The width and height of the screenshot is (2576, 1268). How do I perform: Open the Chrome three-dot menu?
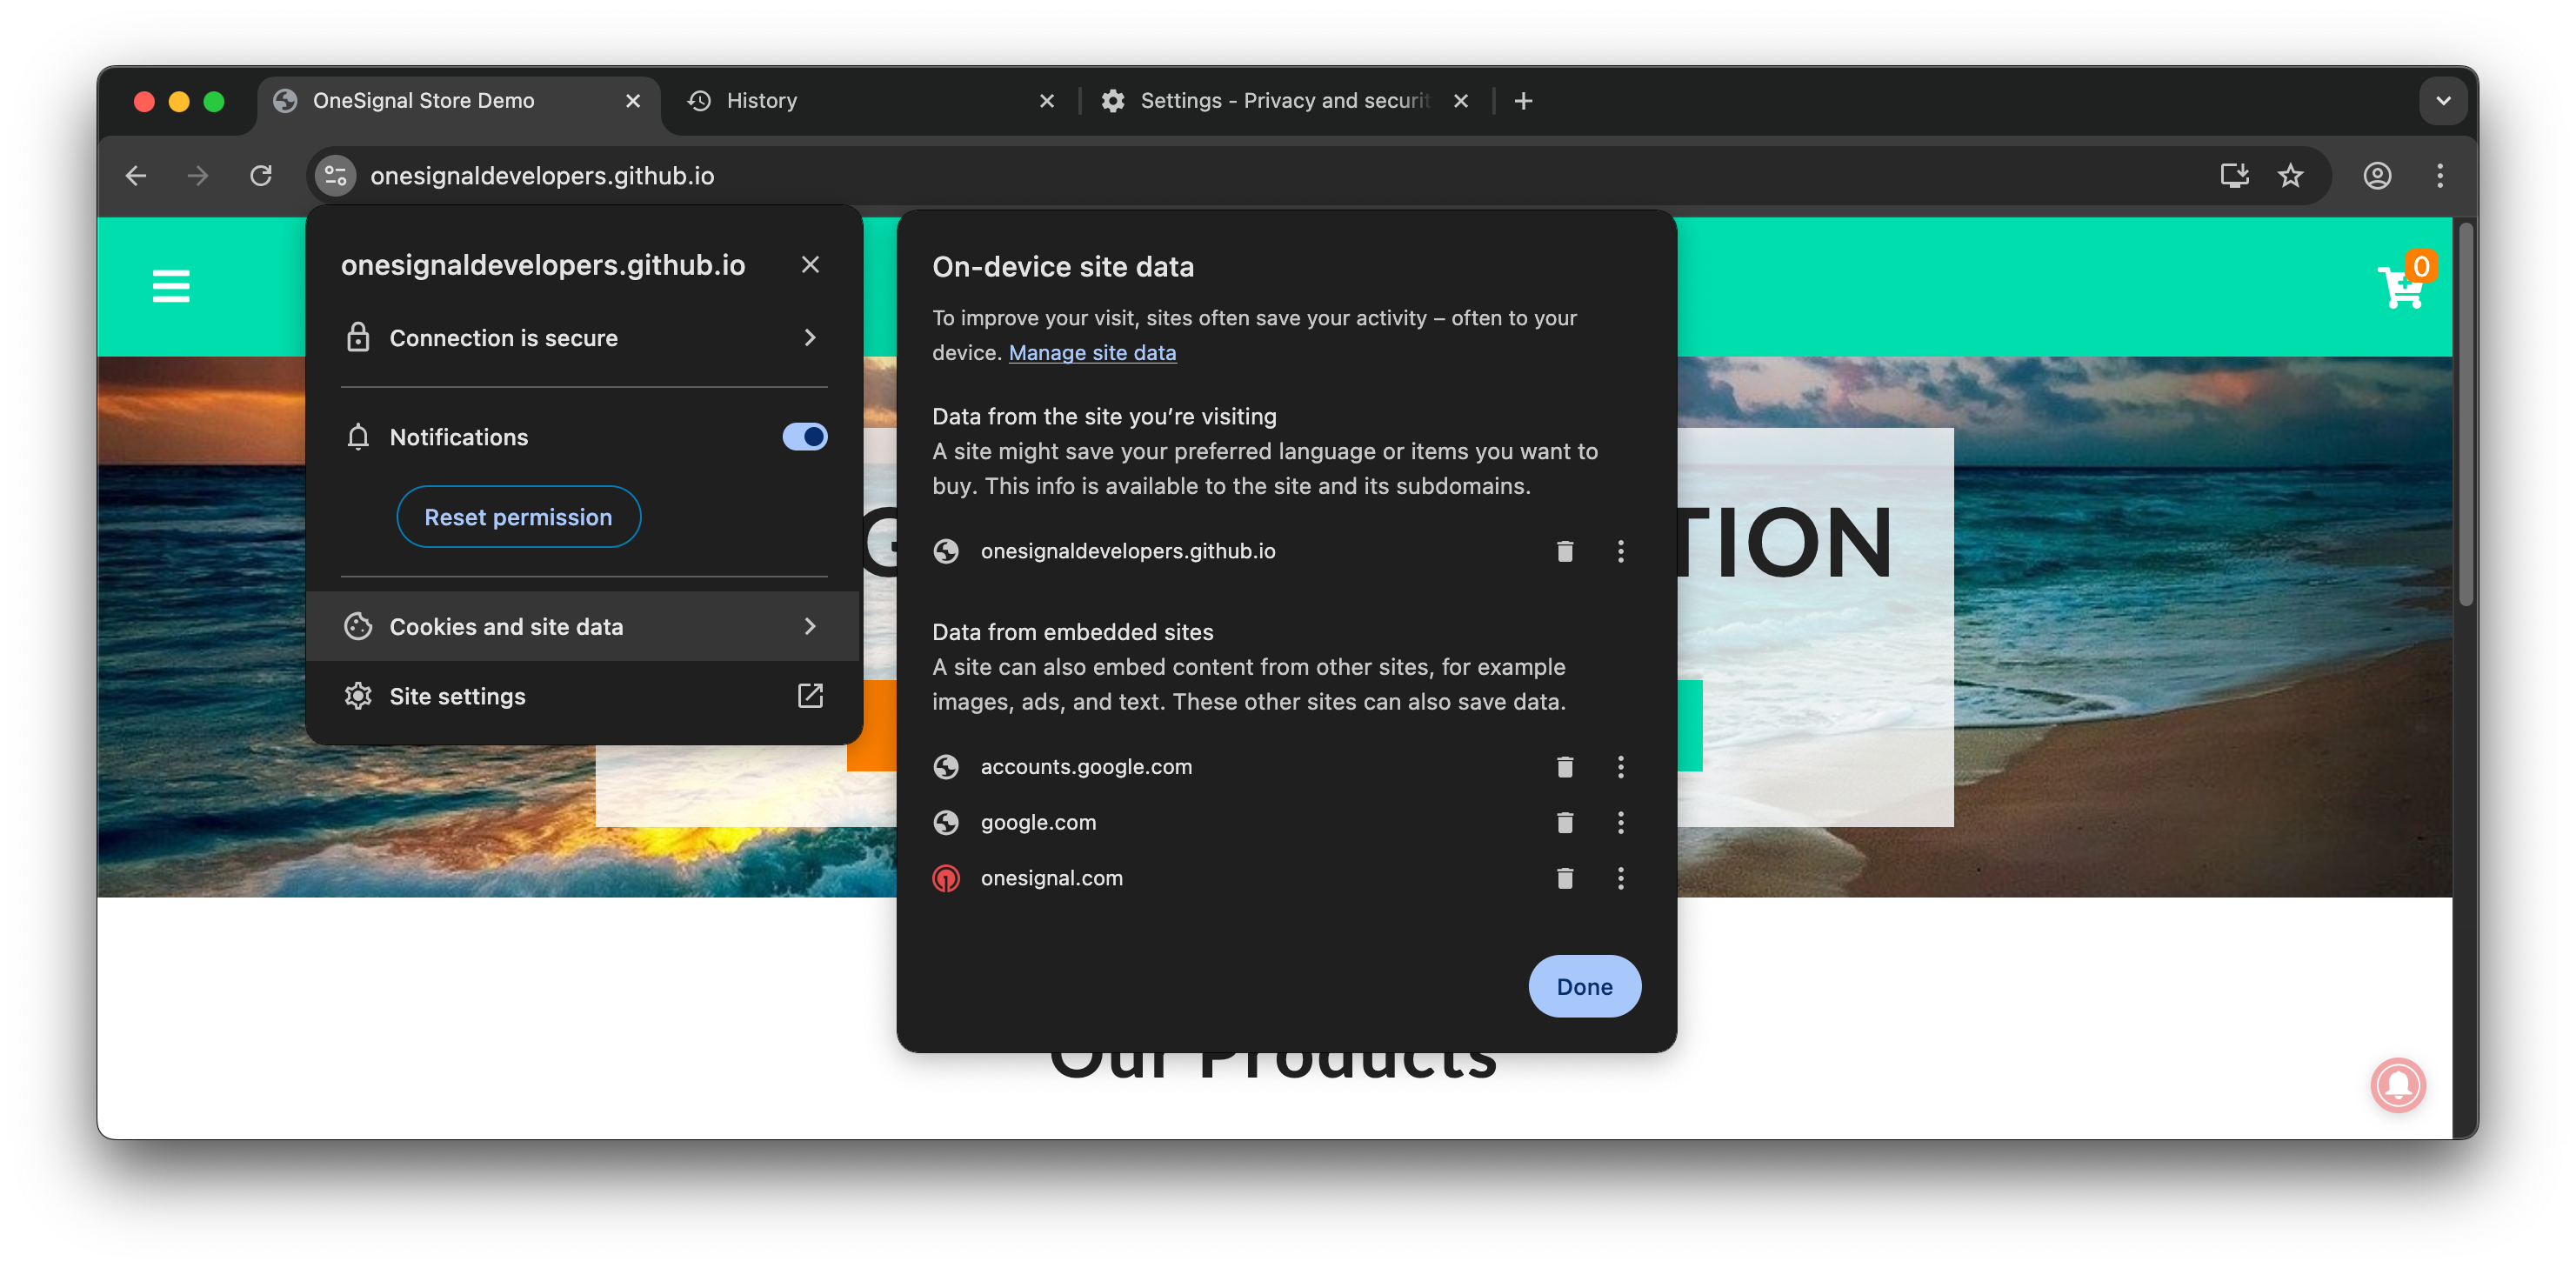(2440, 176)
